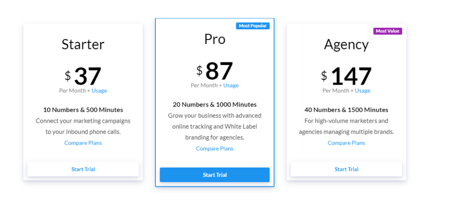Image resolution: width=455 pixels, height=201 pixels.
Task: Select the Starter plan heading
Action: pyautogui.click(x=83, y=44)
